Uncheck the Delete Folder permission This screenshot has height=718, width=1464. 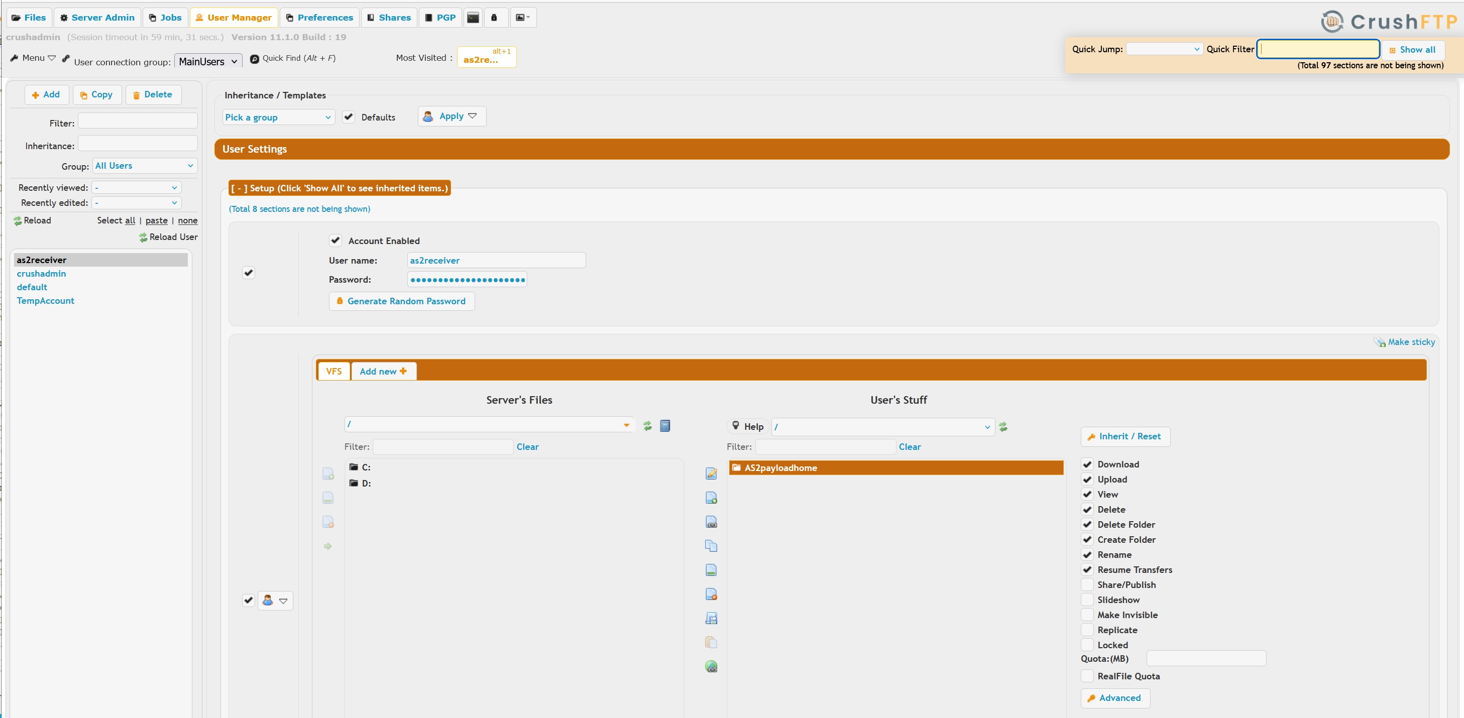tap(1087, 524)
